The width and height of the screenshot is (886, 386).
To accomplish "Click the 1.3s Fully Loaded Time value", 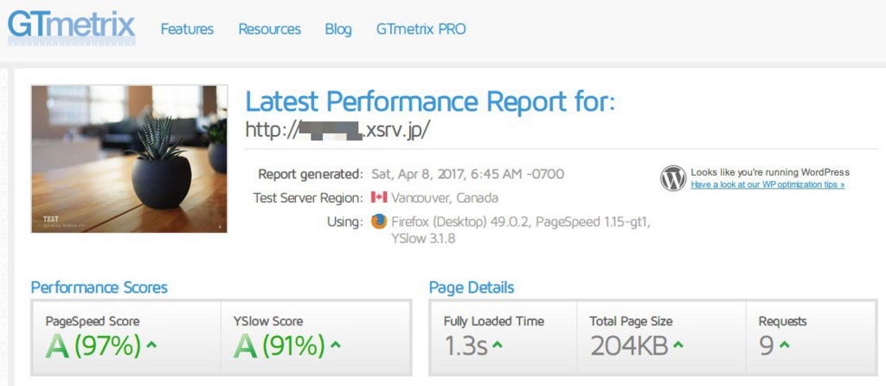I will 465,346.
